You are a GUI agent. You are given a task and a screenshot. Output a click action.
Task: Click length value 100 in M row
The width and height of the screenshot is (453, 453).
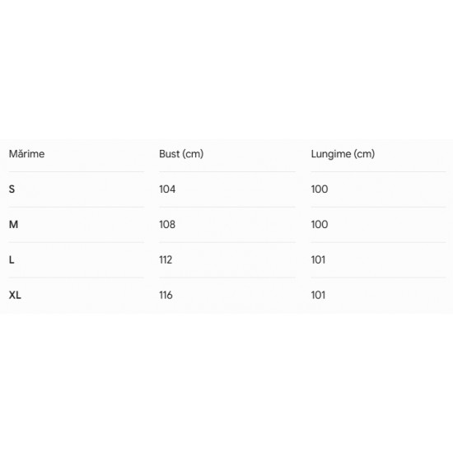click(320, 225)
